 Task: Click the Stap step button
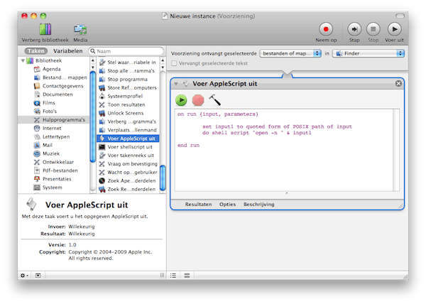pos(354,29)
